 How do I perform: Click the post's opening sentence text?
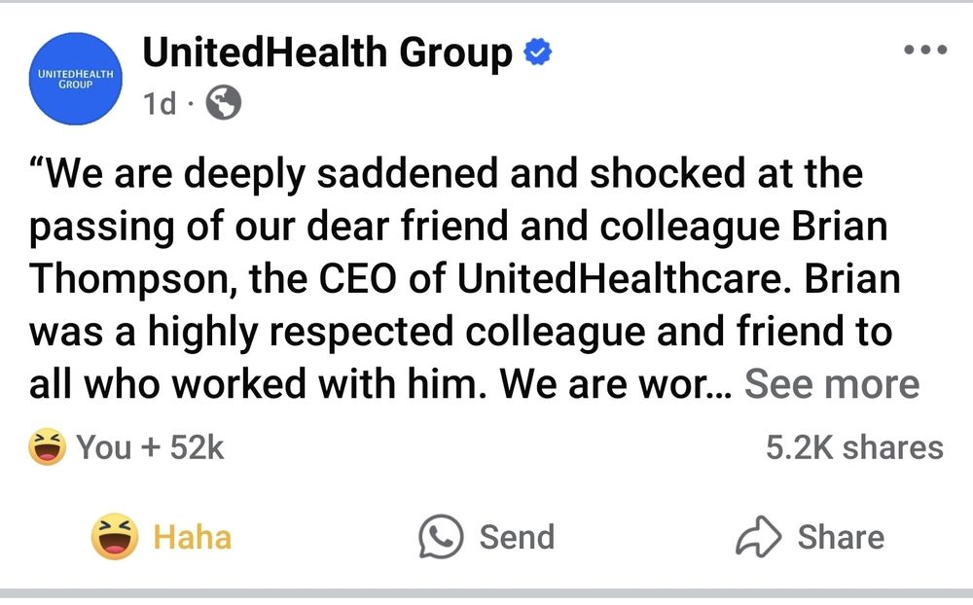[x=447, y=173]
